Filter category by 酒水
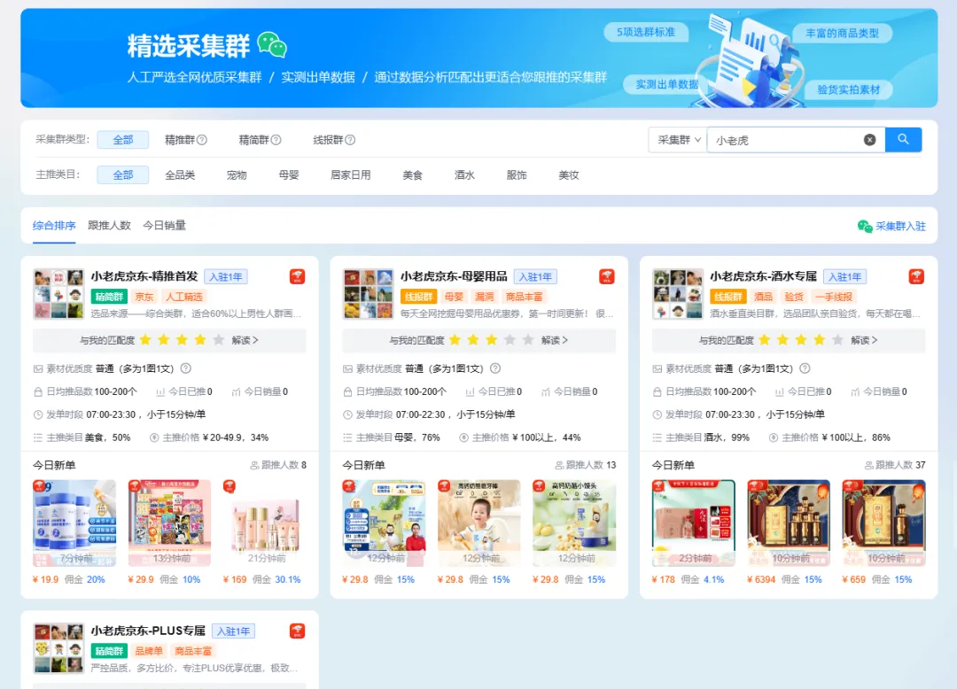957x689 pixels. (x=464, y=175)
